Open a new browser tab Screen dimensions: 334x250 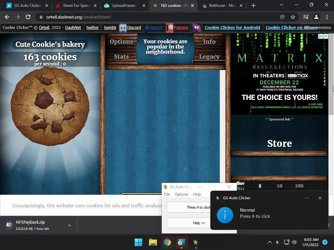coord(253,6)
